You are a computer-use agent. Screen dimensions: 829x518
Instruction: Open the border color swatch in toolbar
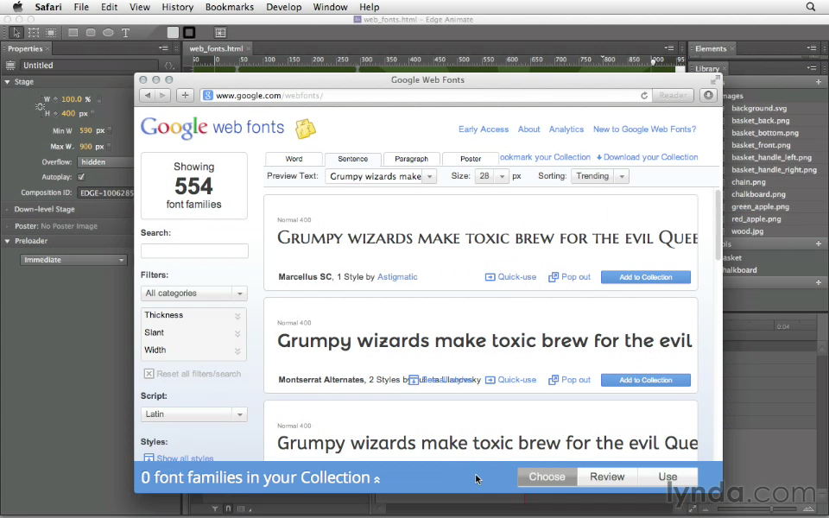(x=189, y=33)
